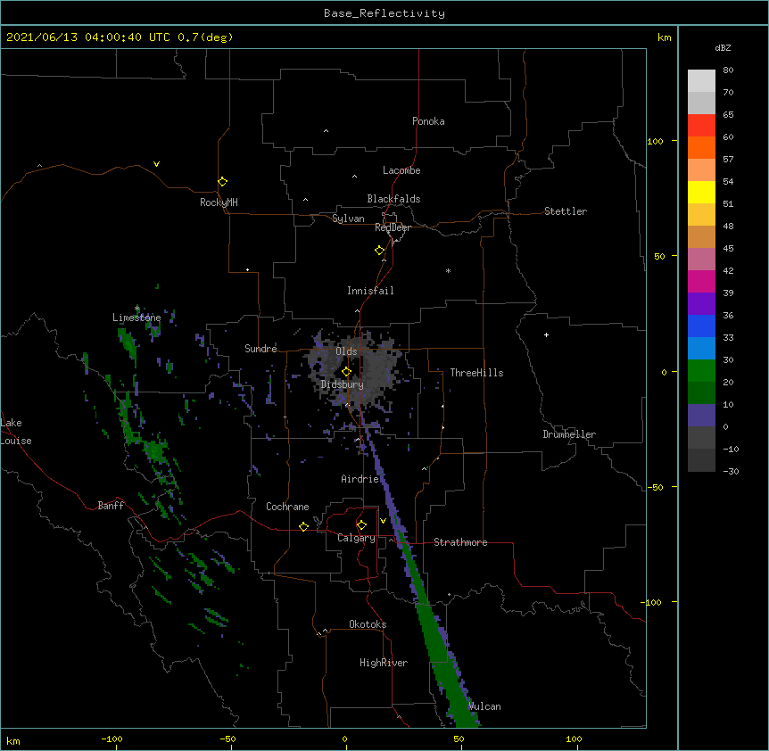This screenshot has height=751, width=769.
Task: Click the km unit label at top right
Action: tap(665, 37)
